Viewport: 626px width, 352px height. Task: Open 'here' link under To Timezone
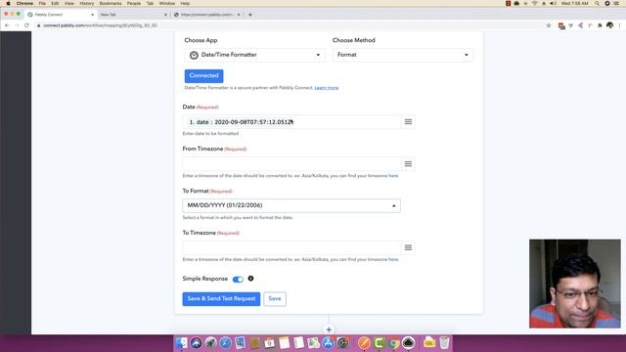click(x=393, y=259)
